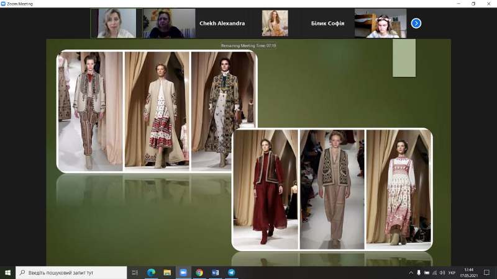Click the Windows taskbar search box
Screen dimensions: 497x279
click(71, 272)
